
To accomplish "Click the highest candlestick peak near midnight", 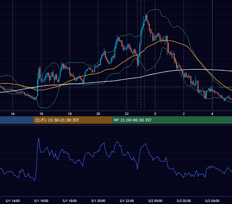I will [x=146, y=16].
